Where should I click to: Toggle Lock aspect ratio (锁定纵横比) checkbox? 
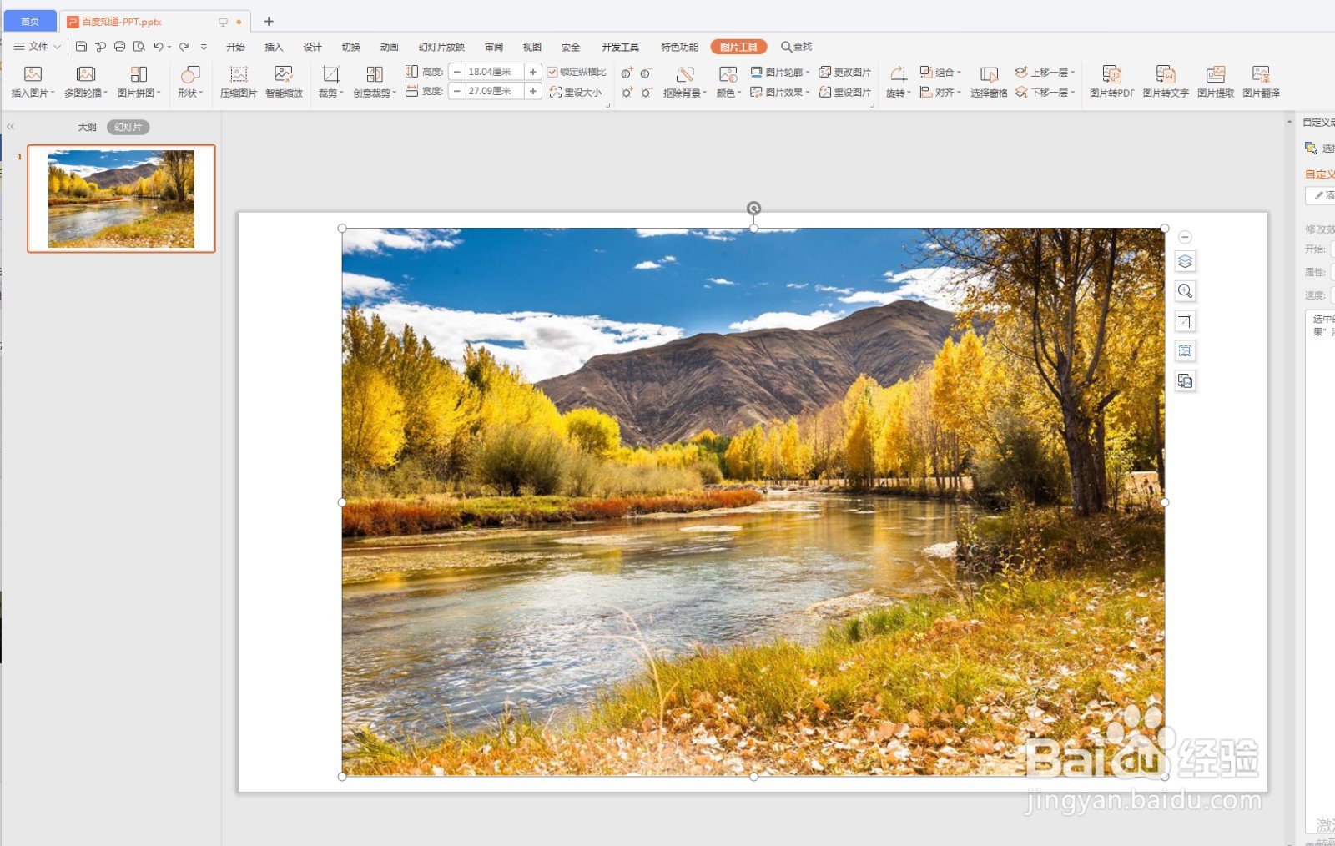click(552, 73)
